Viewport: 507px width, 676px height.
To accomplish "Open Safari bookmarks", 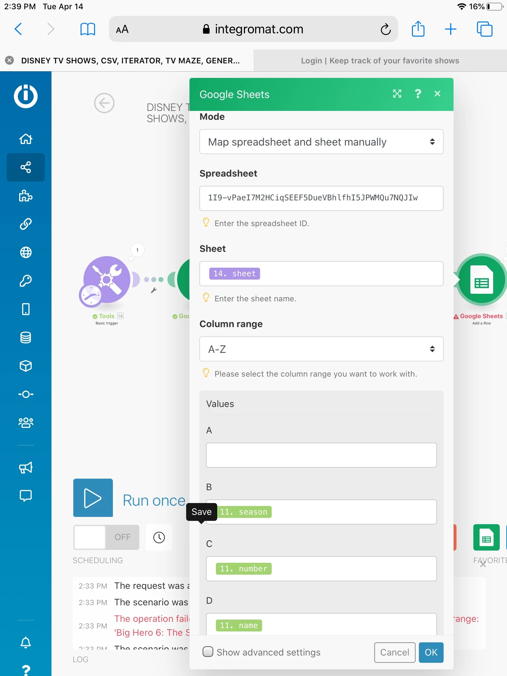I will coord(88,29).
